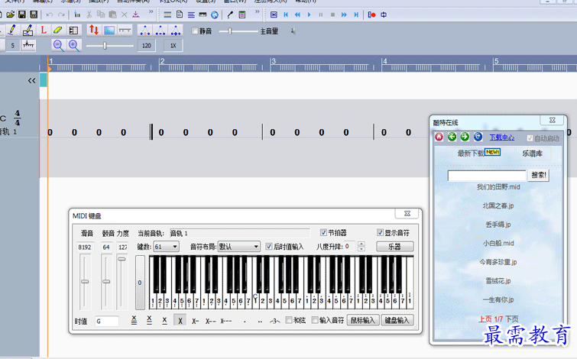Click the Delete X icon in toolbar
The height and width of the screenshot is (359, 577).
[125, 15]
